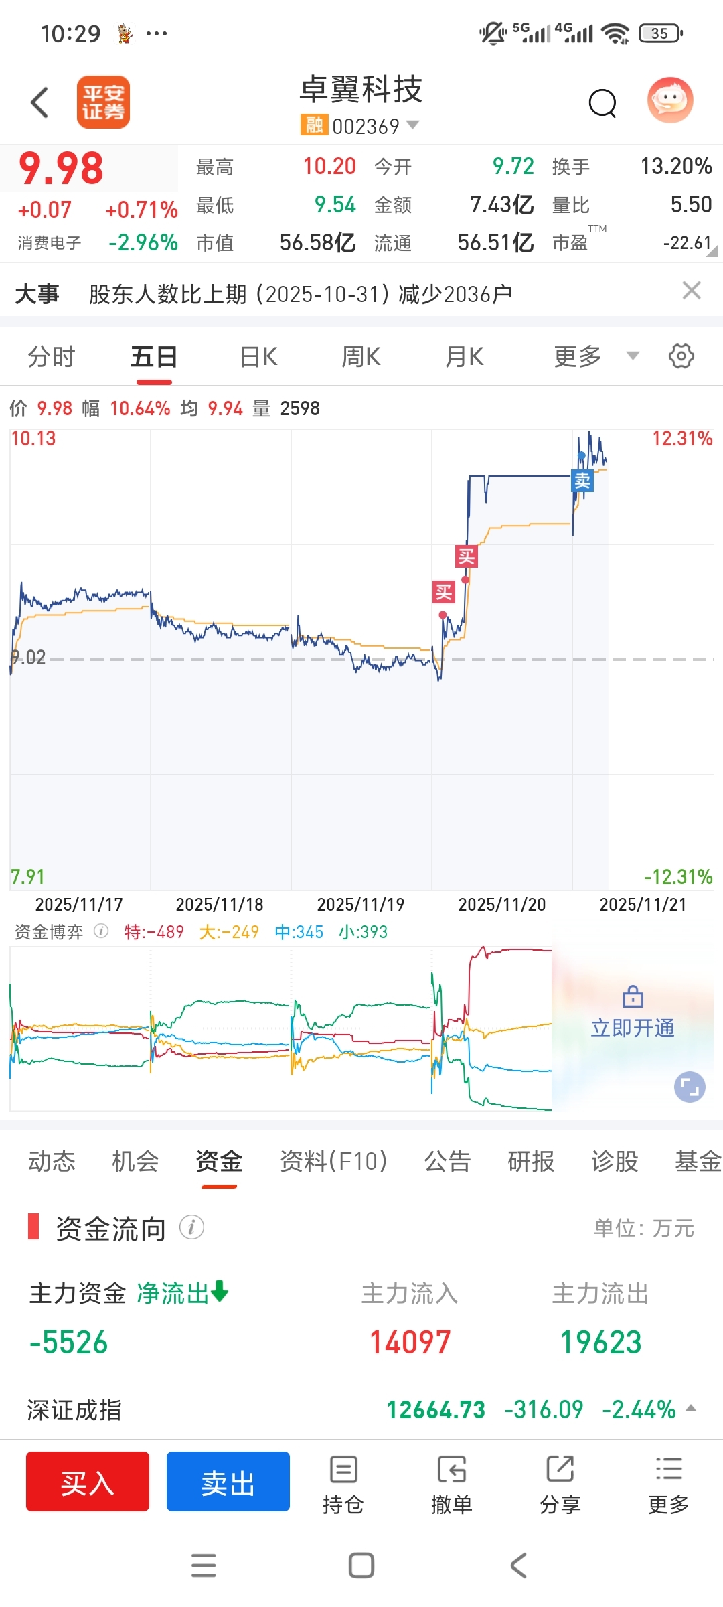Viewport: 723px width, 1607px height.
Task: Tap 立即开通 unlock link
Action: point(633,1027)
